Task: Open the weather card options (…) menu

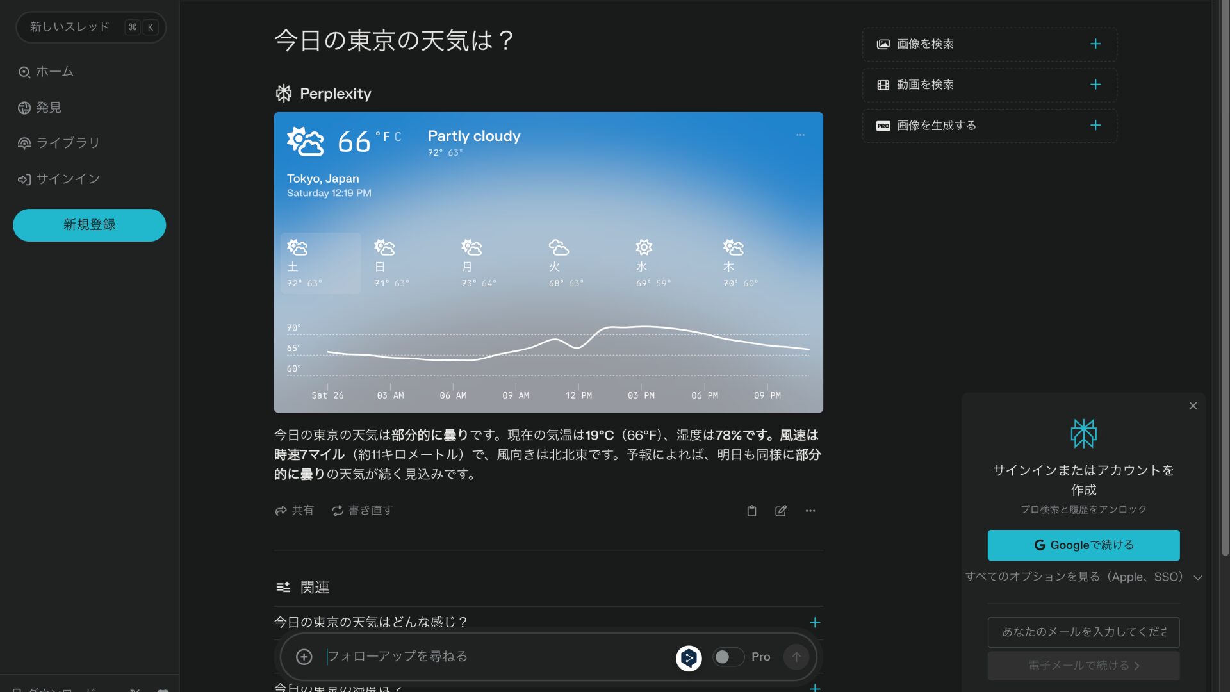Action: [799, 135]
